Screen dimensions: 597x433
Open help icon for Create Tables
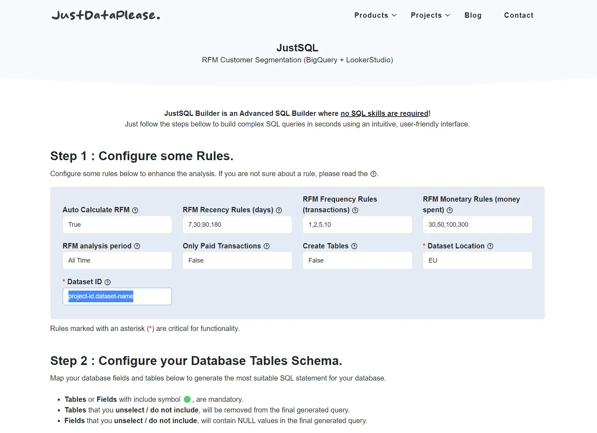pos(354,246)
